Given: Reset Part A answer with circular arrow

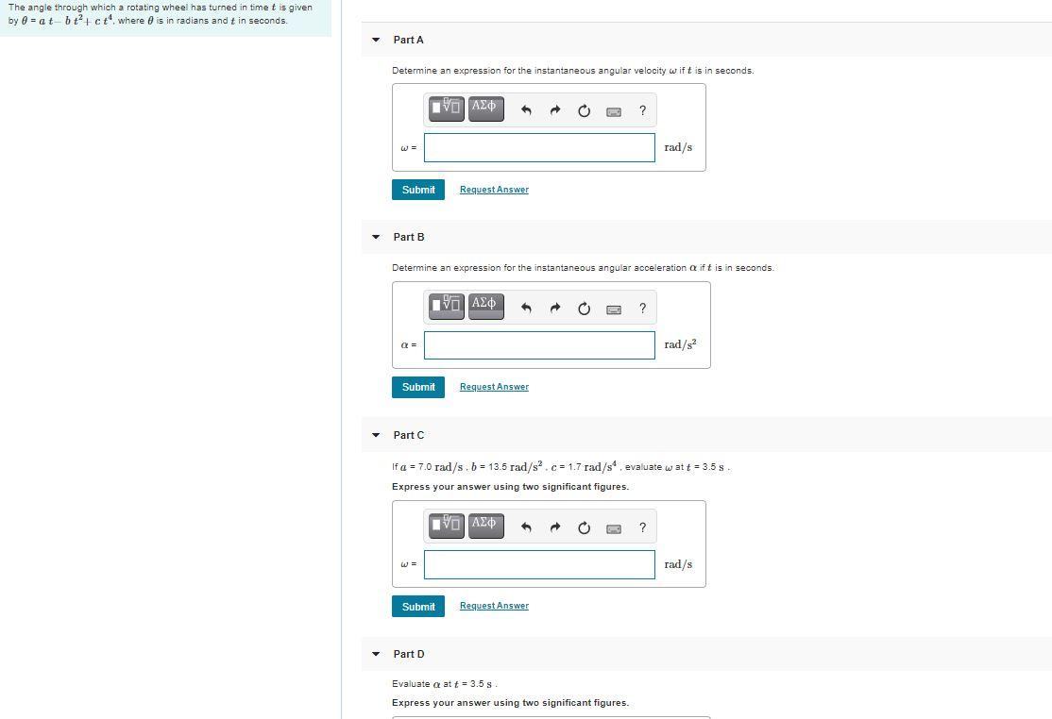Looking at the screenshot, I should 585,110.
